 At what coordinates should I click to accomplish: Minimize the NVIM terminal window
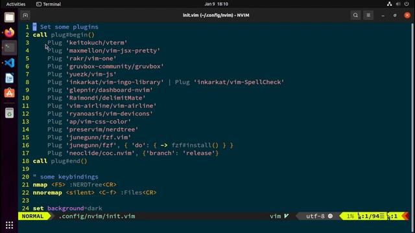click(x=383, y=16)
